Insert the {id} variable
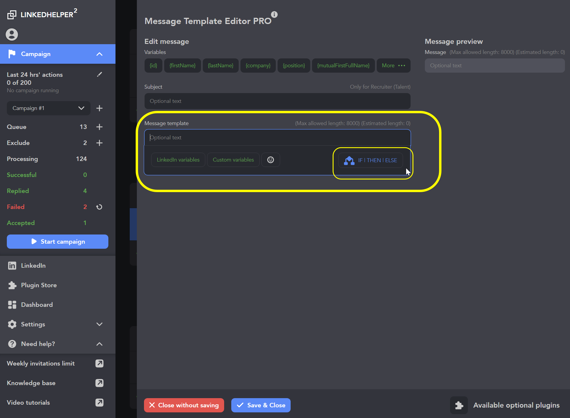The image size is (570, 418). click(153, 66)
